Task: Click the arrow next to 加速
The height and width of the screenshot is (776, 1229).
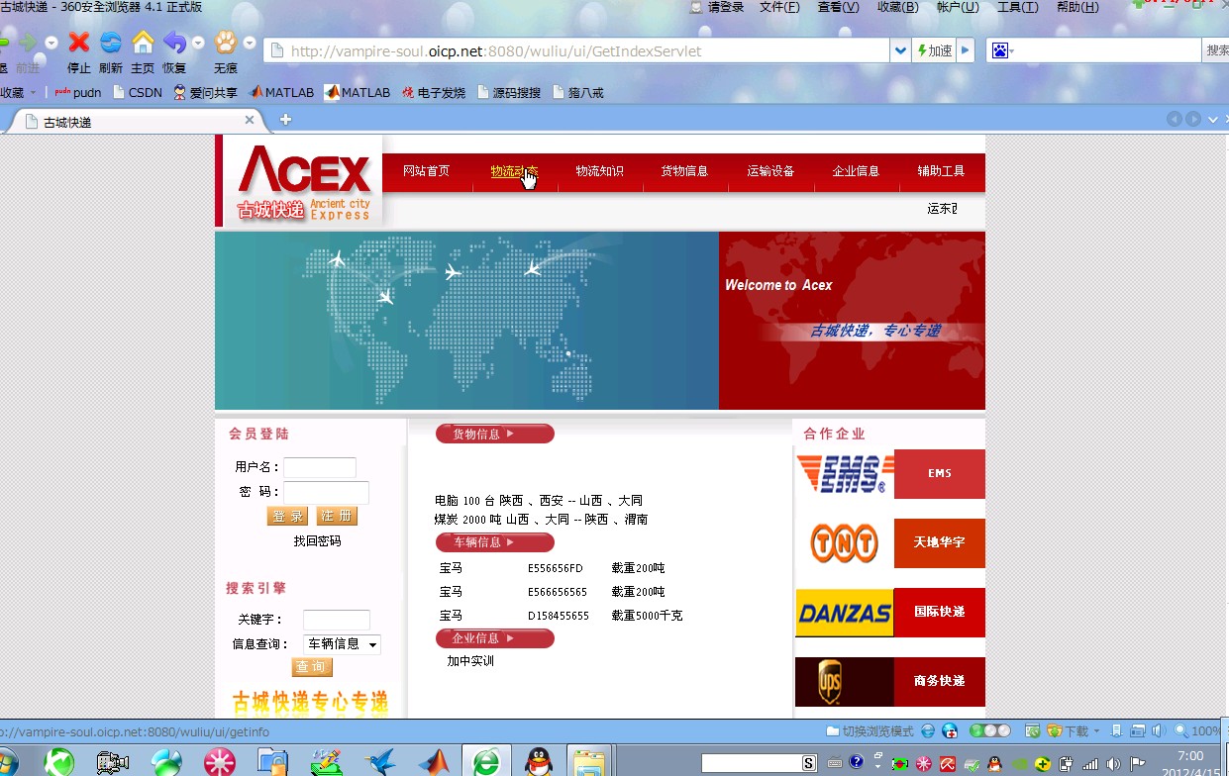Action: point(966,50)
